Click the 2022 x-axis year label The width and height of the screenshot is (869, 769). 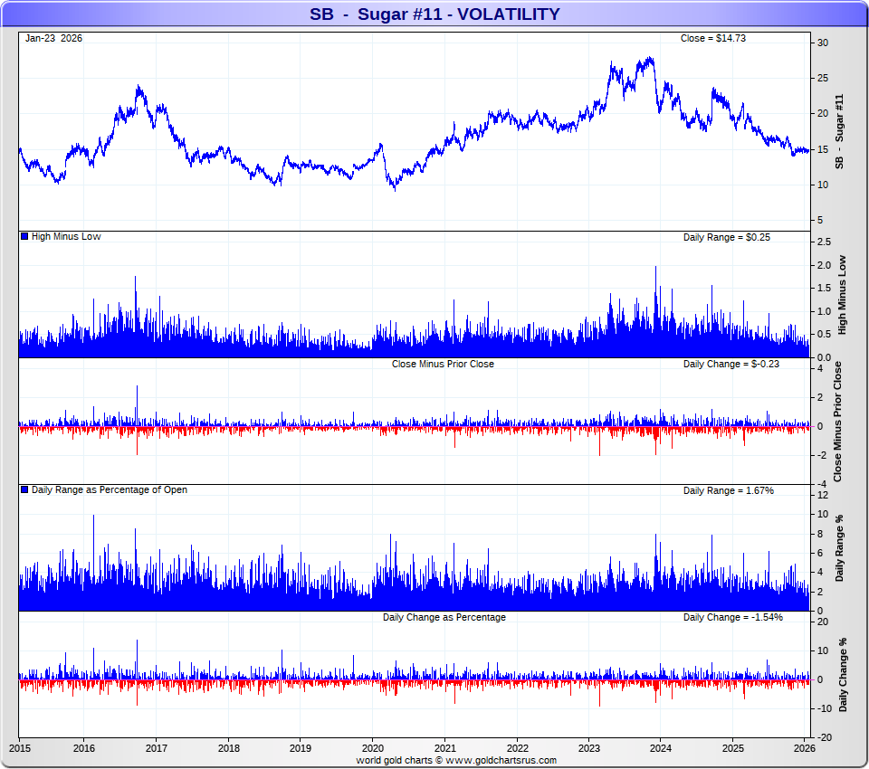click(517, 748)
